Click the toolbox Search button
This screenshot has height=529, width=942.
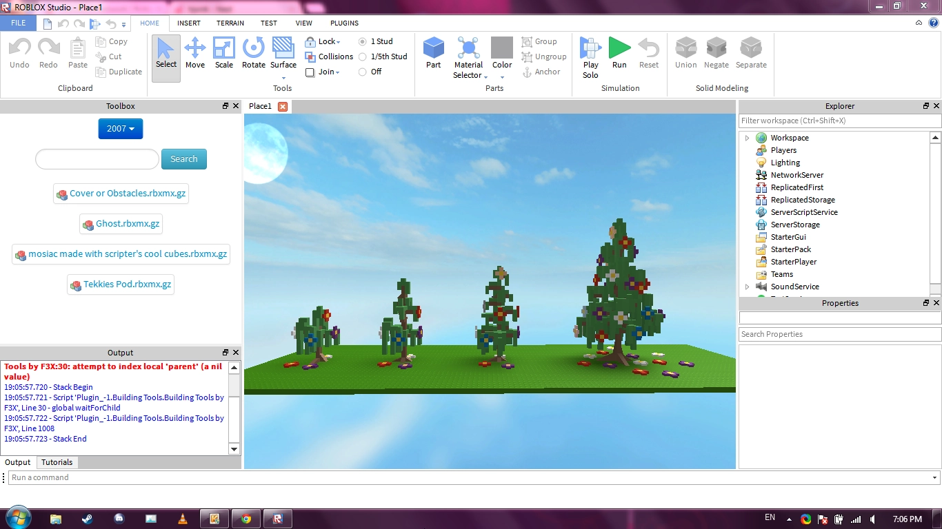pyautogui.click(x=184, y=159)
